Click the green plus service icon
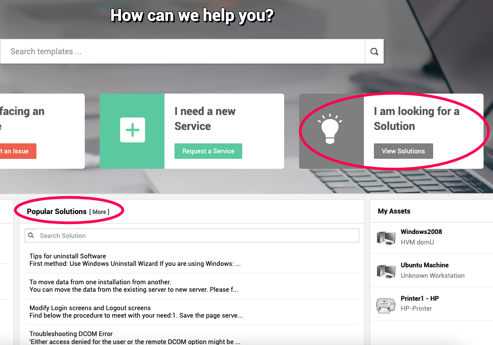 click(x=133, y=130)
